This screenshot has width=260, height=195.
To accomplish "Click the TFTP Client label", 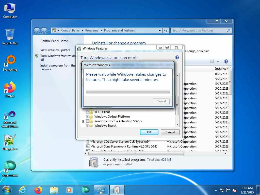I will tap(102, 112).
